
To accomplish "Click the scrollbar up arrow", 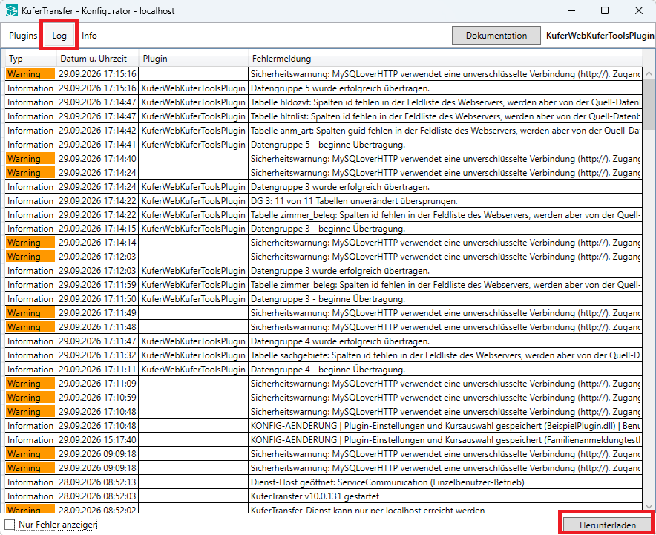I will [x=649, y=73].
